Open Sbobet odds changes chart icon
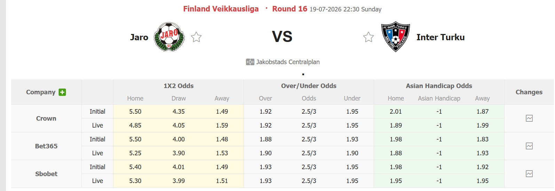555x191 pixels. tap(529, 174)
